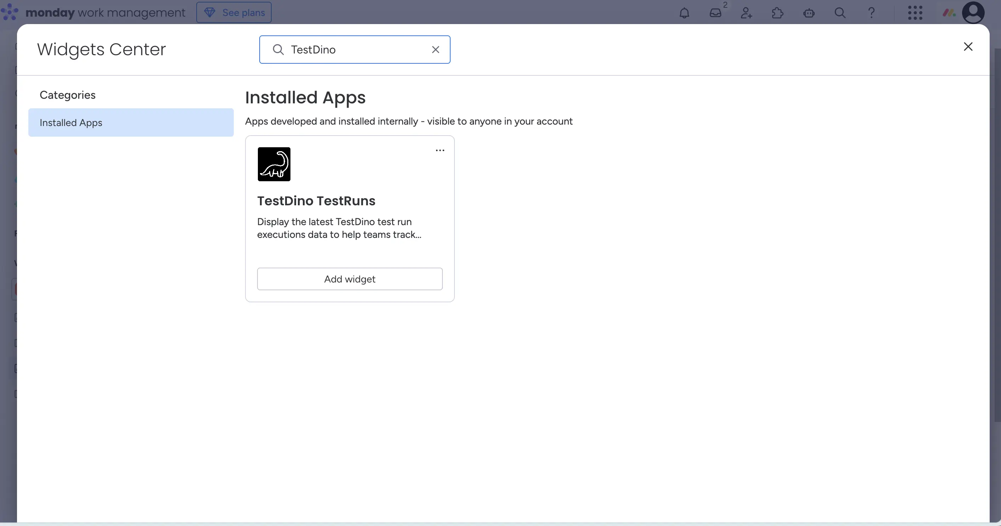Click the Installed Apps heading
Viewport: 1001px width, 526px height.
click(x=305, y=97)
